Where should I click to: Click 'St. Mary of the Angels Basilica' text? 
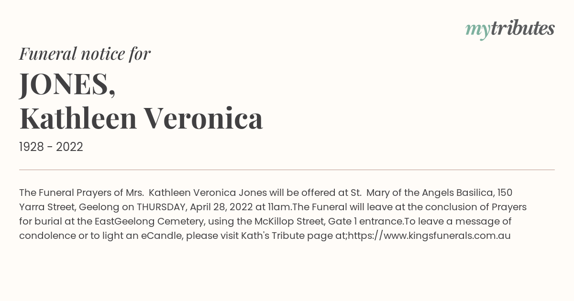(423, 193)
